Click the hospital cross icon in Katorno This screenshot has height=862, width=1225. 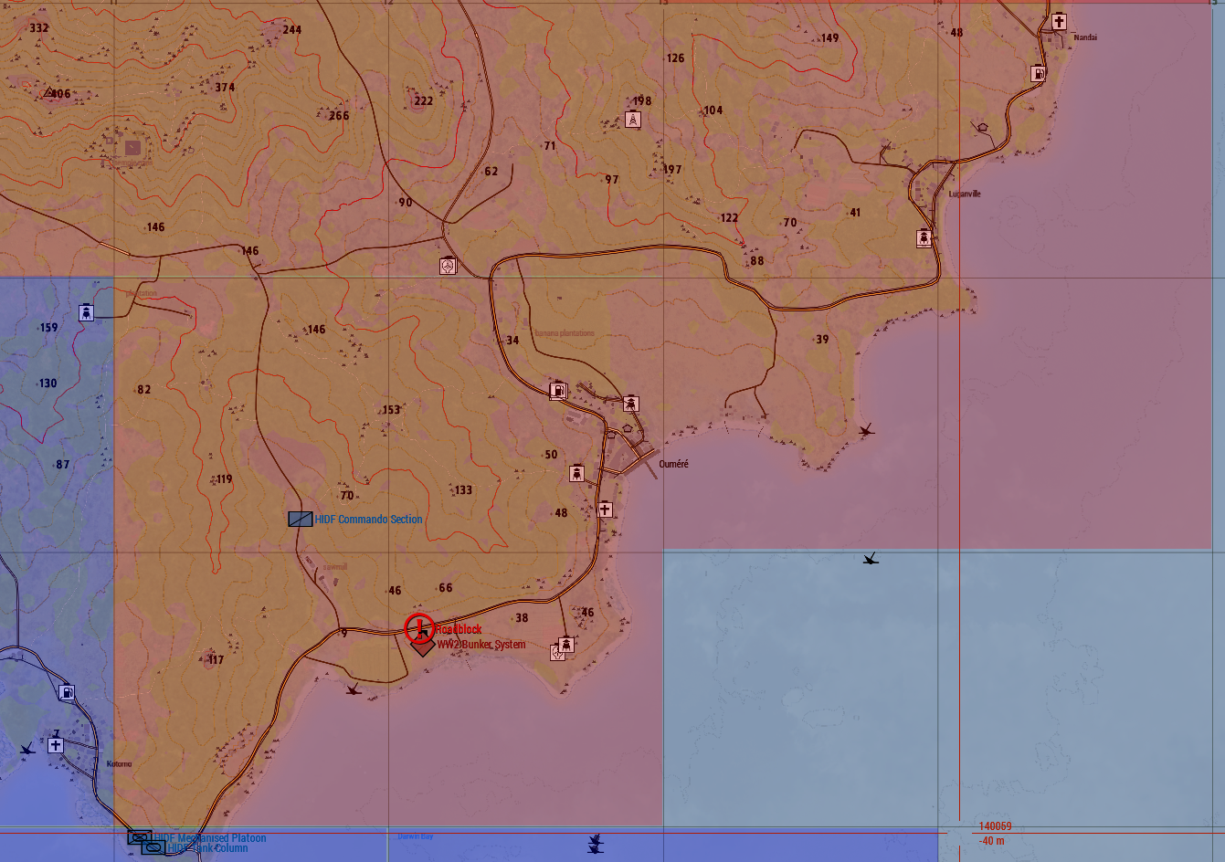pyautogui.click(x=56, y=745)
